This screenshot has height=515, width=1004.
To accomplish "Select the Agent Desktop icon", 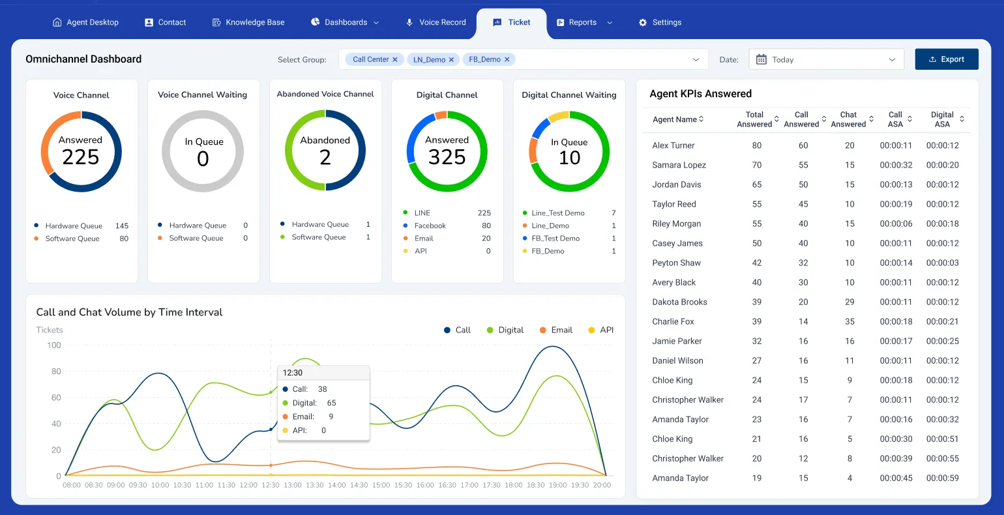I will (x=57, y=22).
